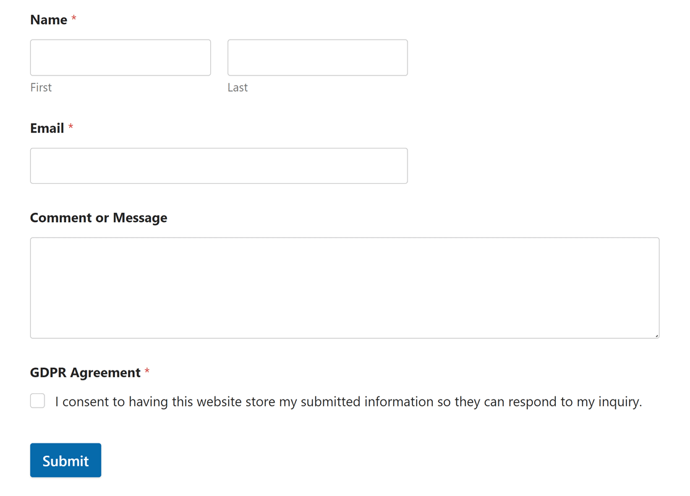Click the red asterisk beside Email
Viewport: 690px width, 496px height.
70,127
